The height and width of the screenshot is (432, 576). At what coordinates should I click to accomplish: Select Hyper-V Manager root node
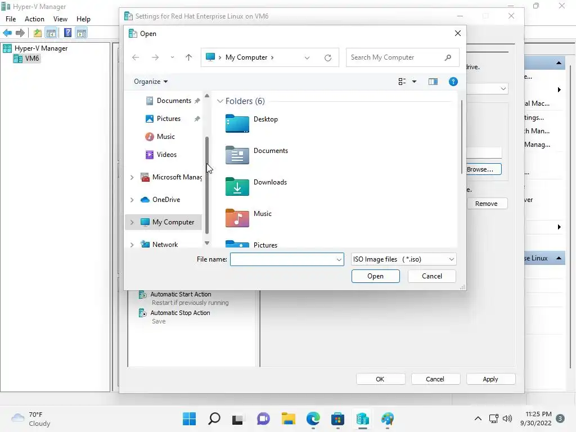[x=40, y=48]
